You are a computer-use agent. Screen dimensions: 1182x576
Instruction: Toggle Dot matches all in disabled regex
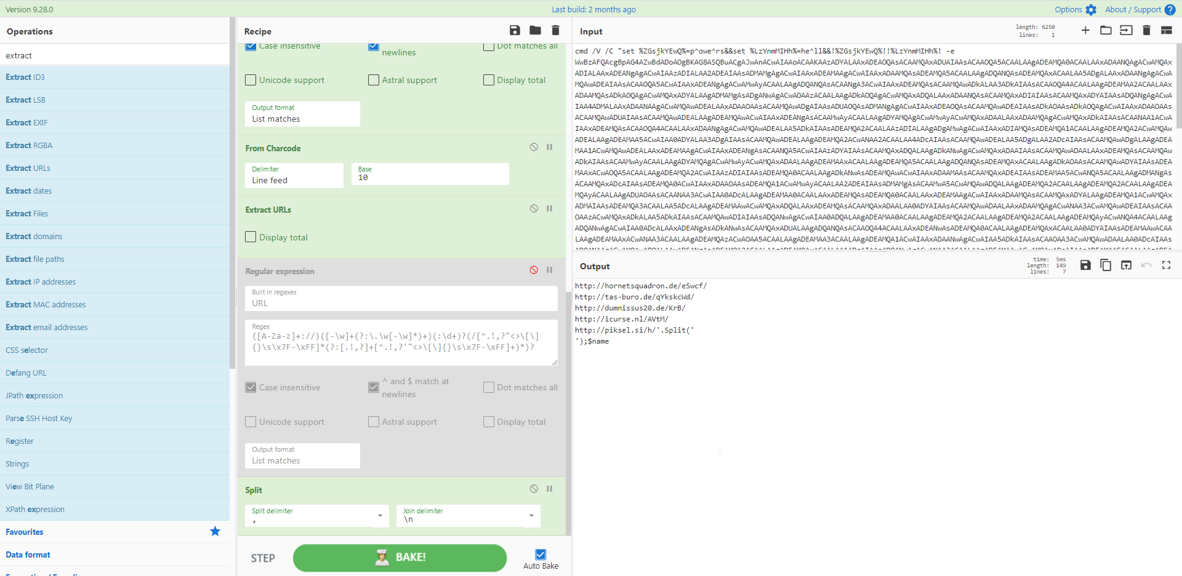pos(489,387)
